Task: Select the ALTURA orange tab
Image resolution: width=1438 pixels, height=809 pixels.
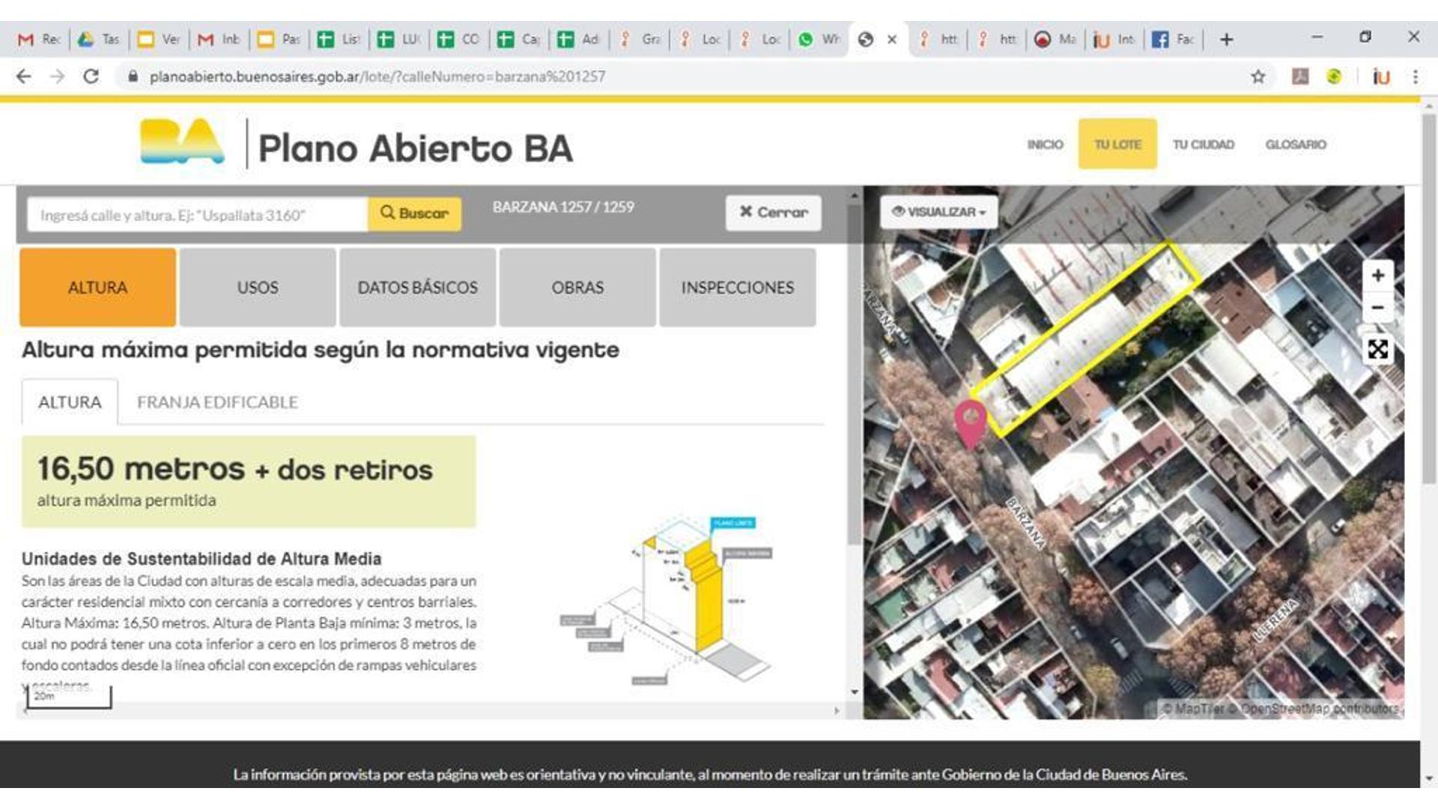Action: click(x=98, y=288)
